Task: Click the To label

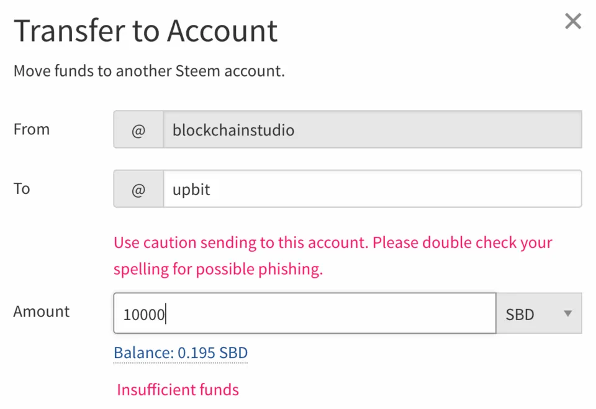Action: (22, 188)
